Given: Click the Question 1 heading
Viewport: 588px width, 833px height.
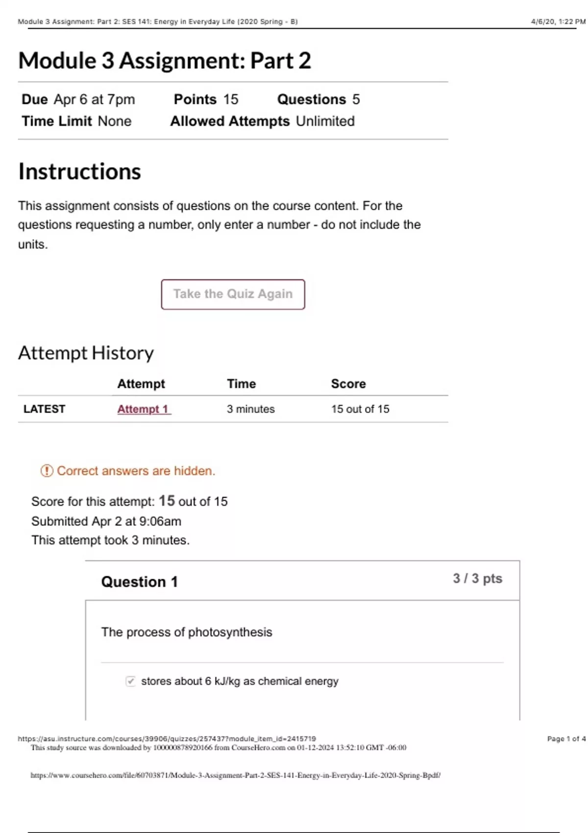Looking at the screenshot, I should click(x=139, y=582).
